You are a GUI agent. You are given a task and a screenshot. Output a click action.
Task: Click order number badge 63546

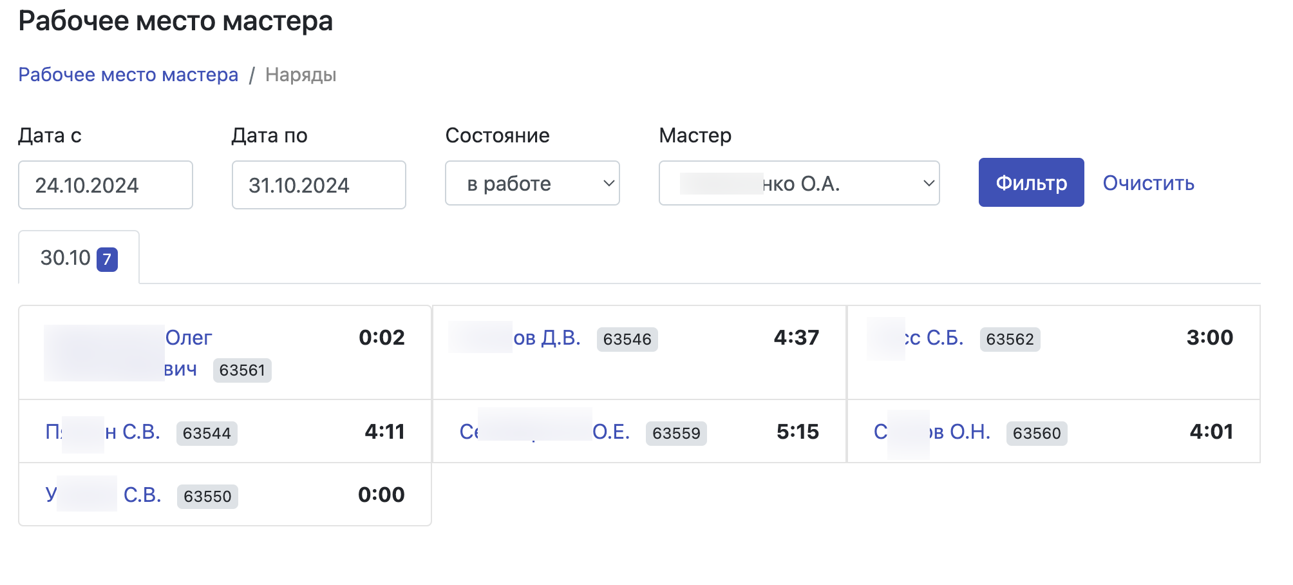(x=627, y=340)
